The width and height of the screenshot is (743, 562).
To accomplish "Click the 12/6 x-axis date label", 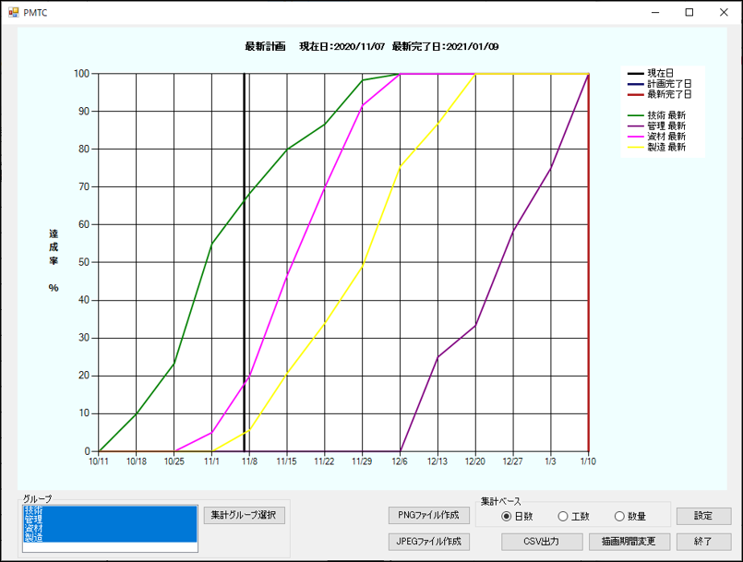I will [400, 461].
